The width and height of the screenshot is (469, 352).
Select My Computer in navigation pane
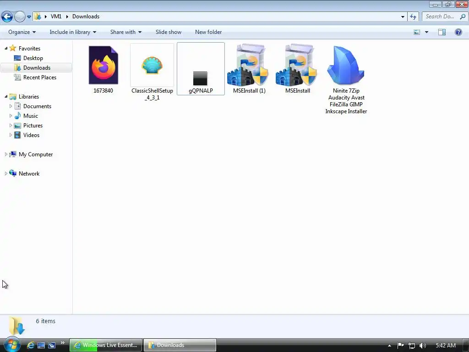click(x=36, y=154)
